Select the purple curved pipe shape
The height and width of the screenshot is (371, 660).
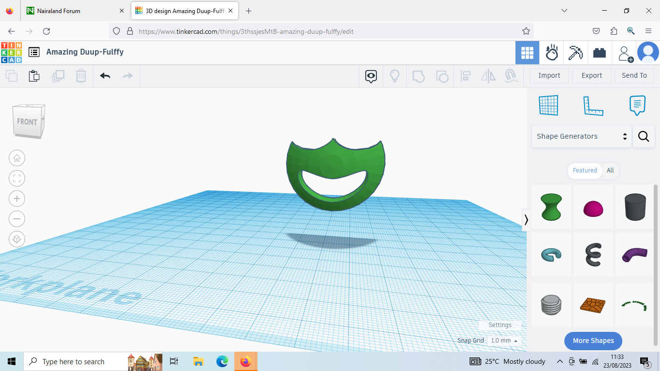634,255
